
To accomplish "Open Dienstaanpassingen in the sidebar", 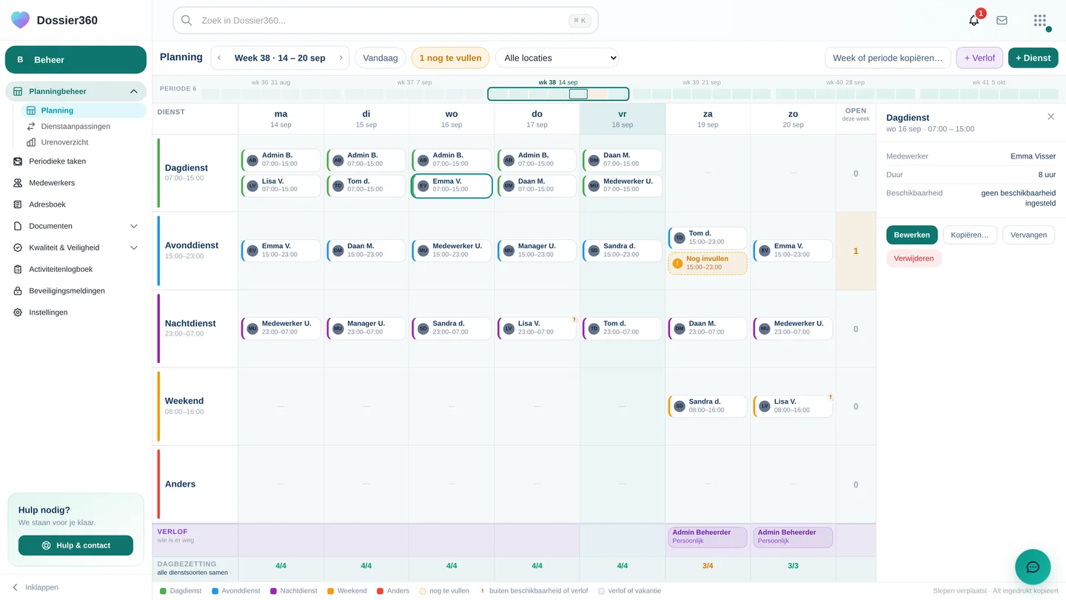I will (76, 127).
